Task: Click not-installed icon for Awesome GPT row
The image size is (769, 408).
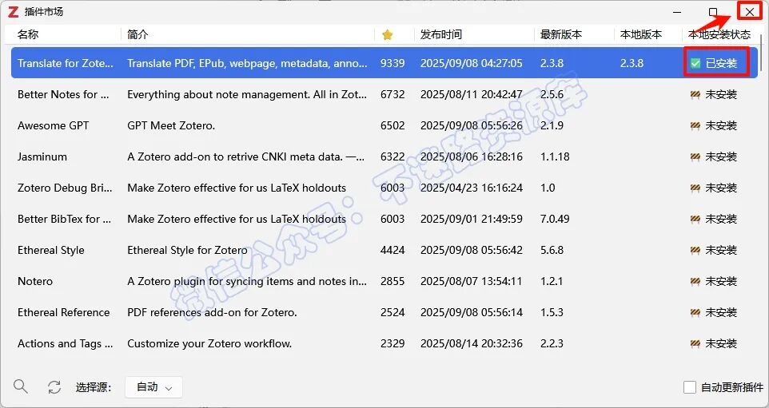Action: (695, 126)
